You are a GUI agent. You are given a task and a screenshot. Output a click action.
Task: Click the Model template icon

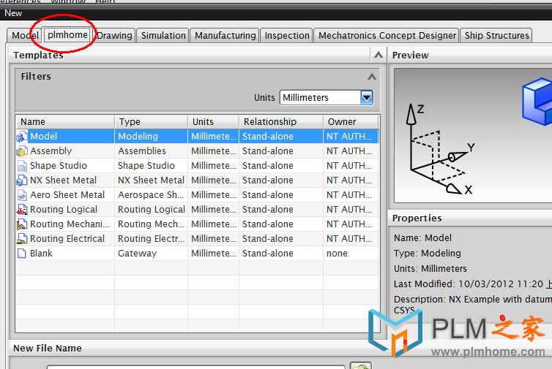pos(22,137)
